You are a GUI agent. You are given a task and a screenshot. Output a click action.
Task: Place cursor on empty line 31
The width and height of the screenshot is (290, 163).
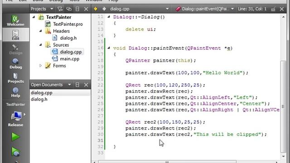[192, 140]
